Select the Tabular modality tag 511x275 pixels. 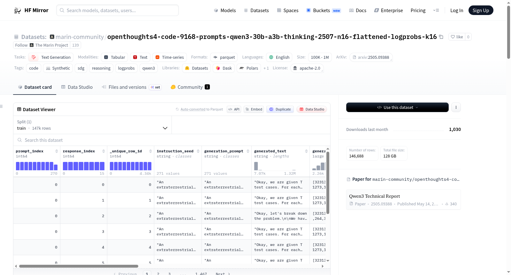[115, 57]
